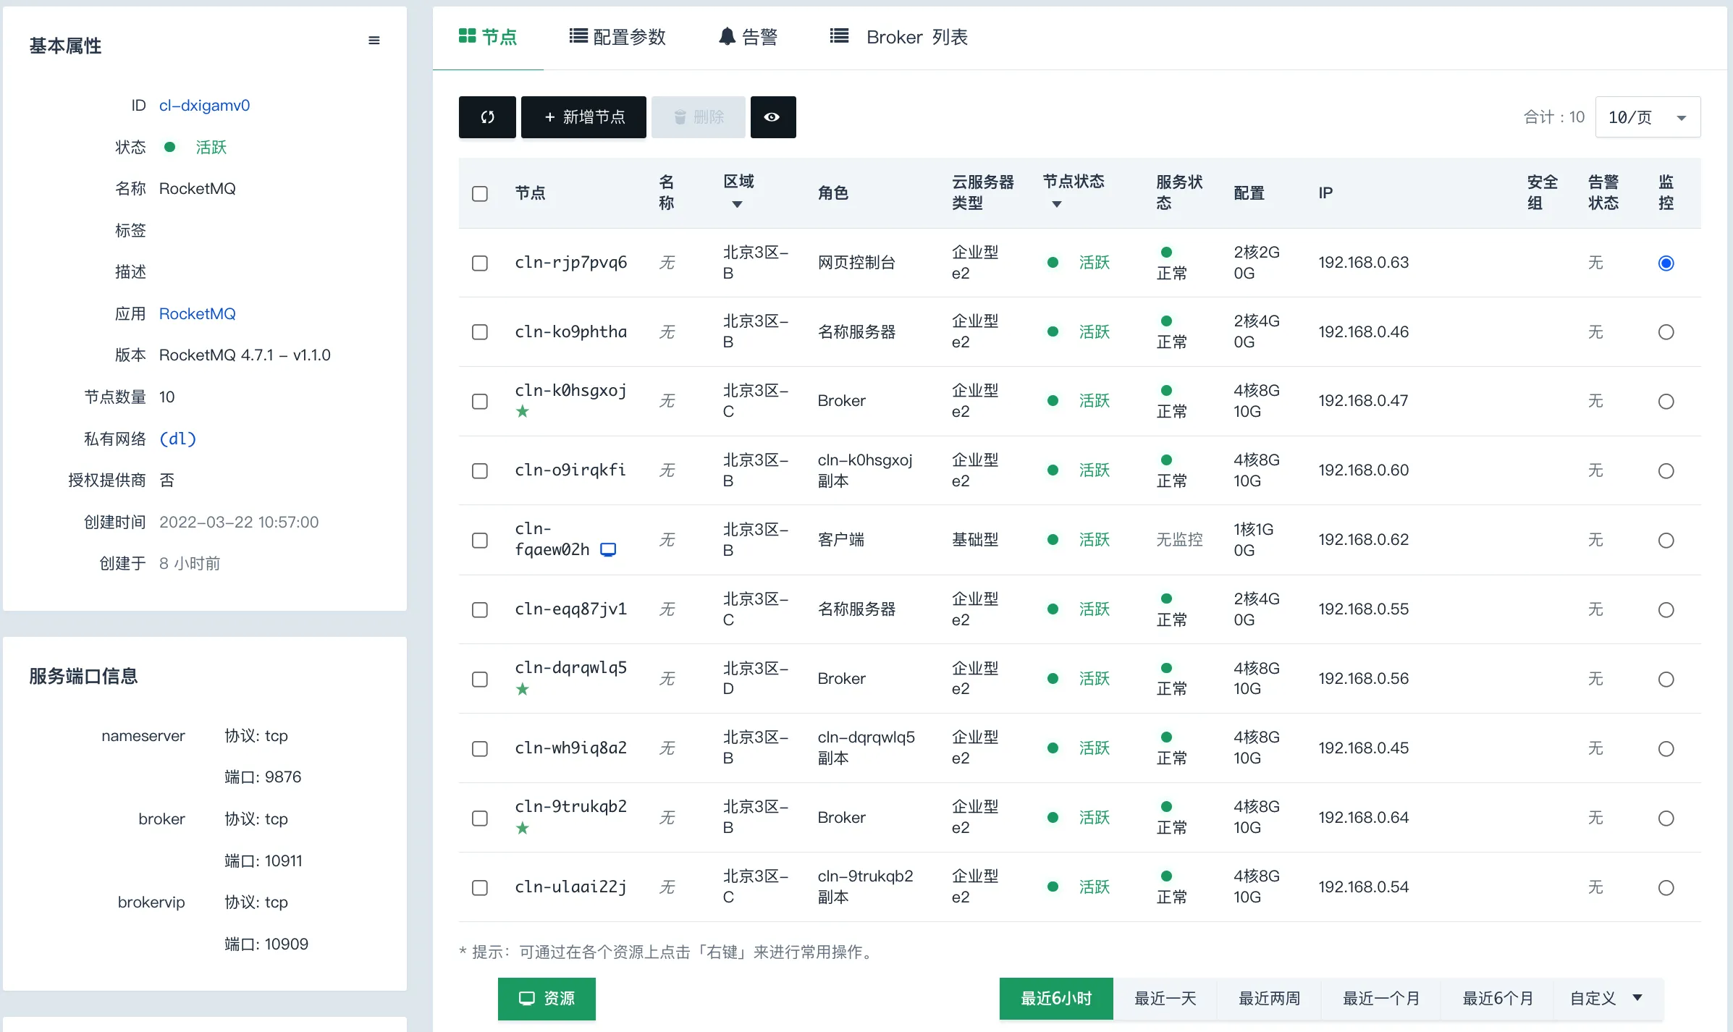The width and height of the screenshot is (1733, 1032).
Task: Check the box for node cln-k0hsgxoj
Action: (480, 402)
